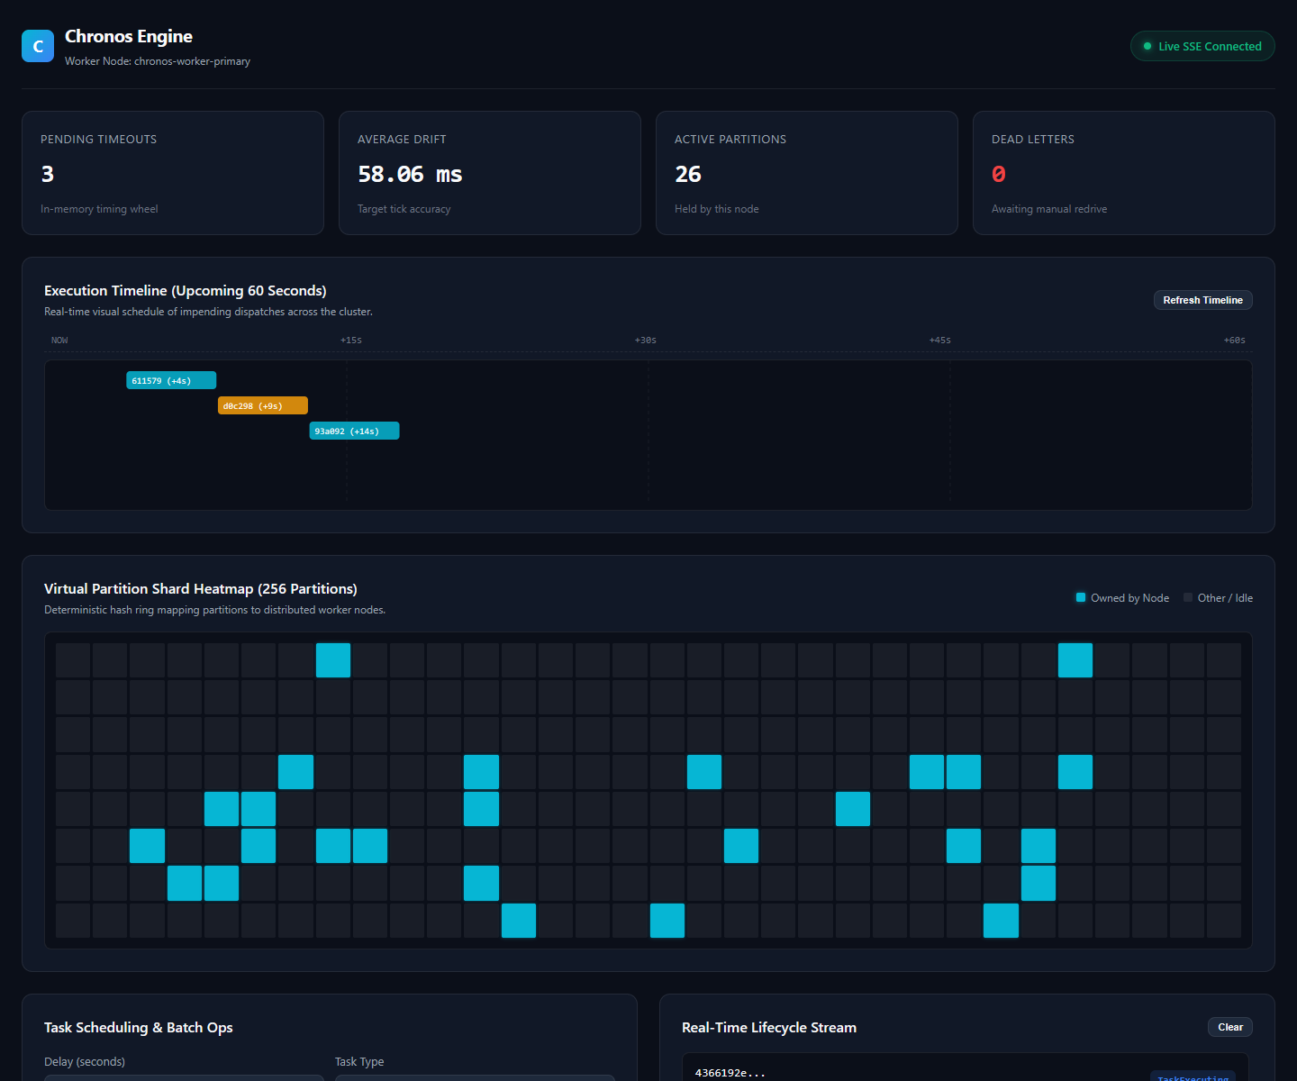1297x1081 pixels.
Task: Click the Pending Timeouts value 3
Action: pos(48,174)
